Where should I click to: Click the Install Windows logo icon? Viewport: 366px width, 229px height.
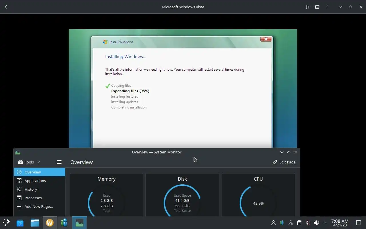click(105, 42)
